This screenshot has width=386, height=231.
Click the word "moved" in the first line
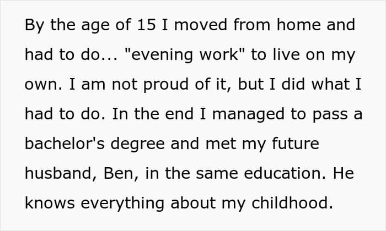coord(201,25)
